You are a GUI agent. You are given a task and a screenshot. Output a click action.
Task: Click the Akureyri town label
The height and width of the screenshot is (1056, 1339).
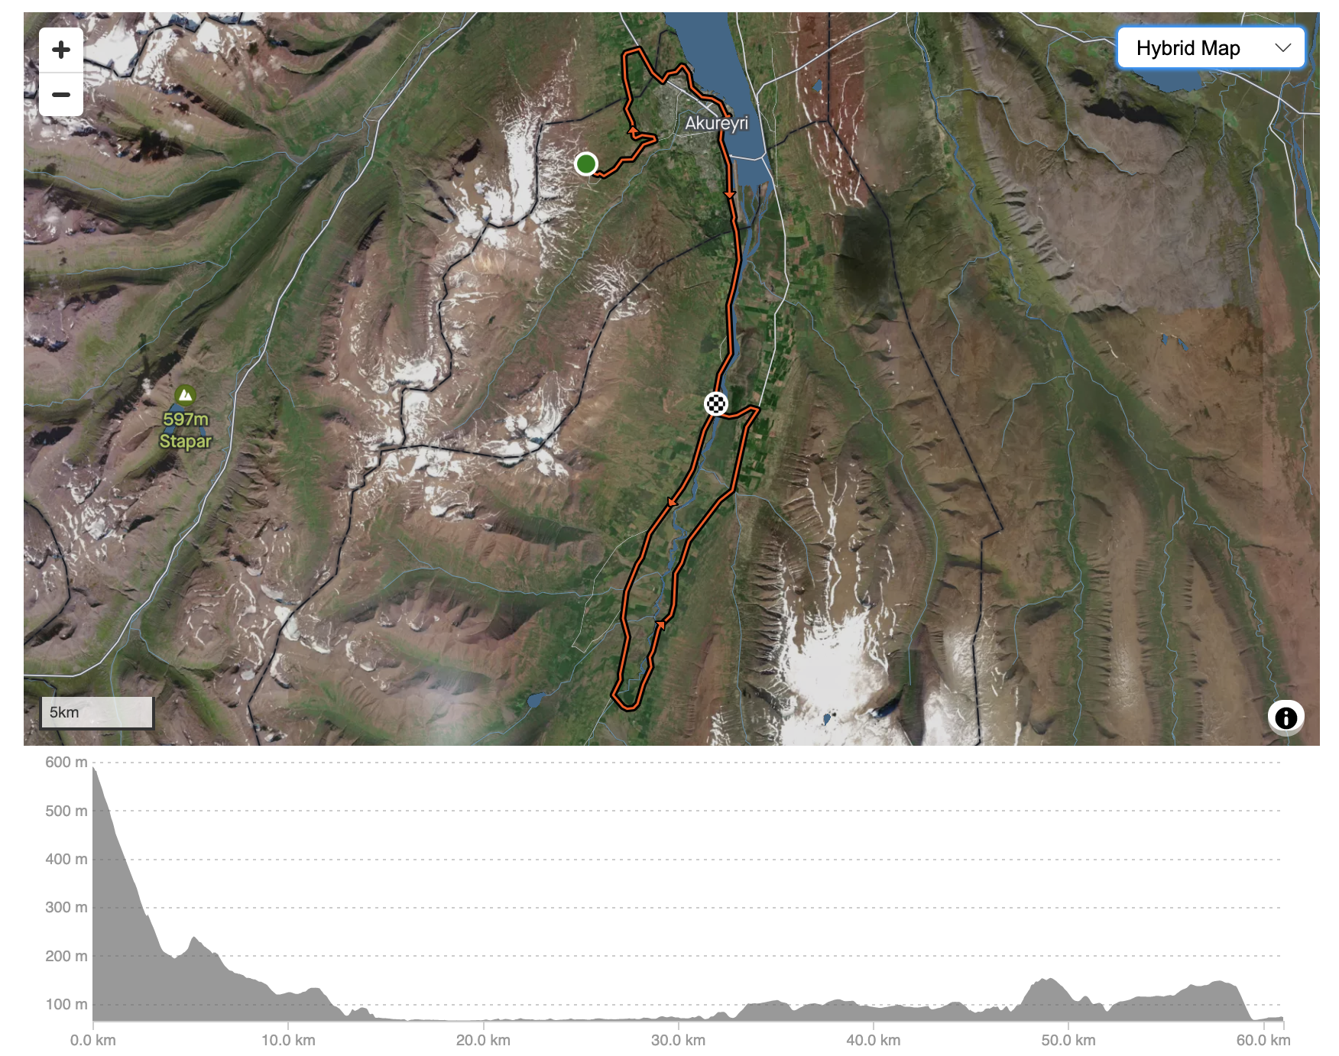tap(716, 124)
